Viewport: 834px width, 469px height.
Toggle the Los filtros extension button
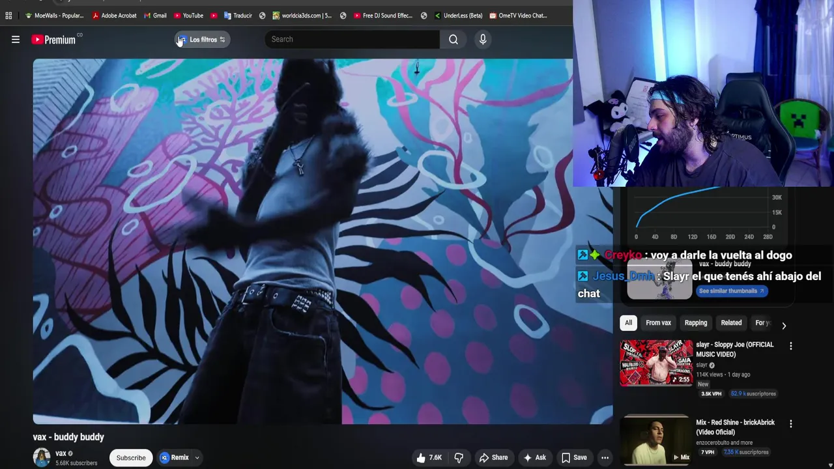[x=202, y=40]
